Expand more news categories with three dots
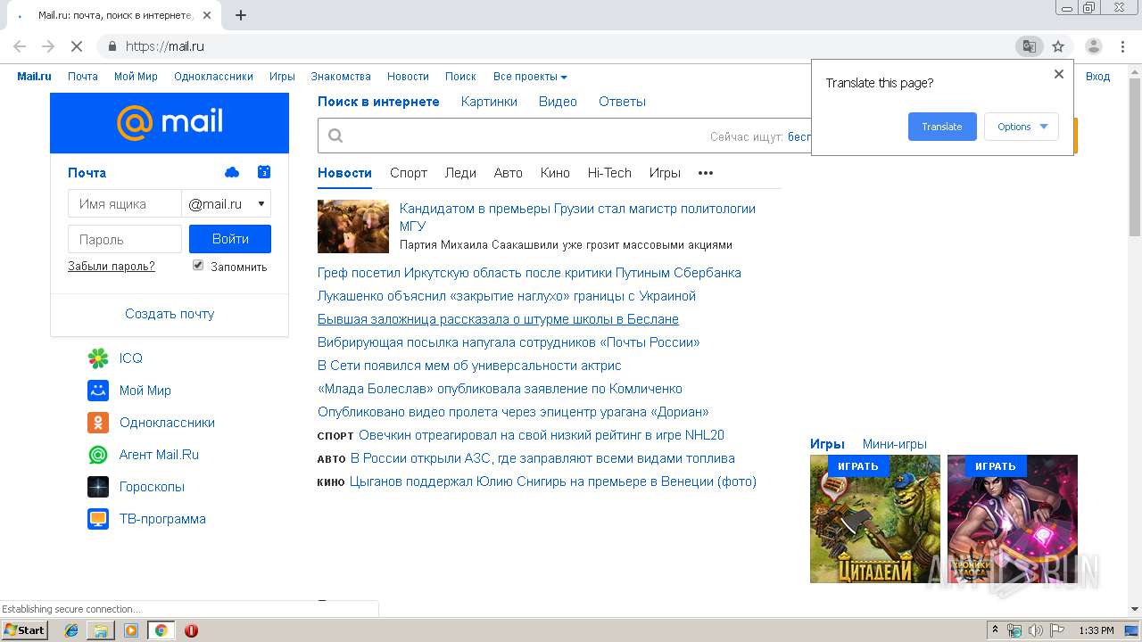The height and width of the screenshot is (642, 1142). point(706,173)
